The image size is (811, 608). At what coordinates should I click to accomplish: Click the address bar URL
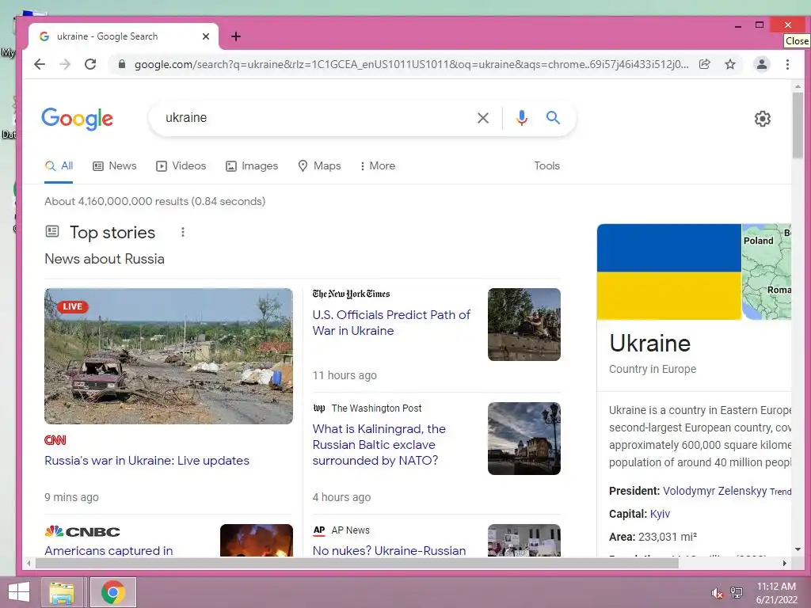pyautogui.click(x=411, y=64)
